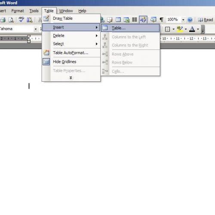
Task: Open Print Preview icon
Action: coord(11,20)
